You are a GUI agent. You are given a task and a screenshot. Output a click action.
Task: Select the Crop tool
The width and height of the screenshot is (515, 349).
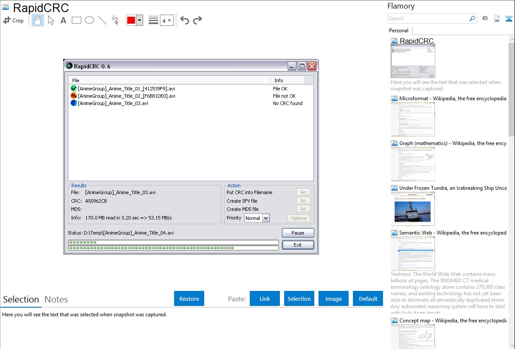click(x=13, y=20)
